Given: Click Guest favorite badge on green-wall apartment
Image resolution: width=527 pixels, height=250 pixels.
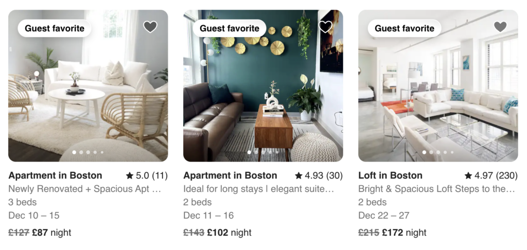Looking at the screenshot, I should tap(229, 28).
